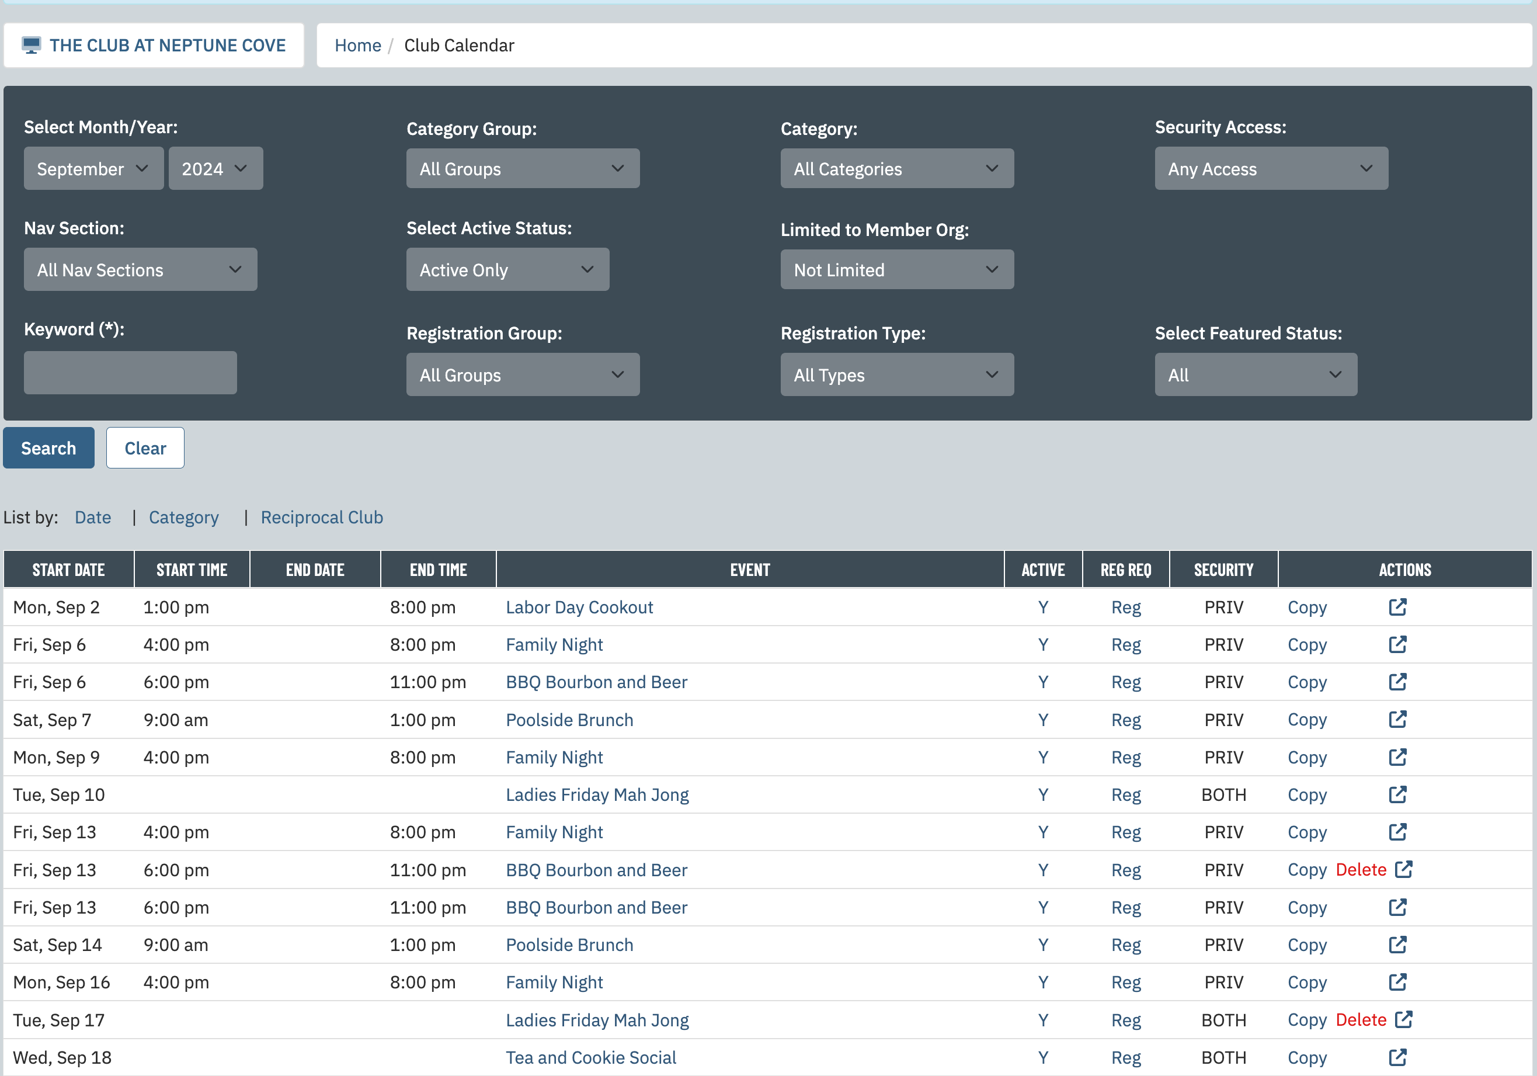Open external link icon for Sep 14 Poolside Brunch
The image size is (1537, 1076).
[x=1397, y=944]
